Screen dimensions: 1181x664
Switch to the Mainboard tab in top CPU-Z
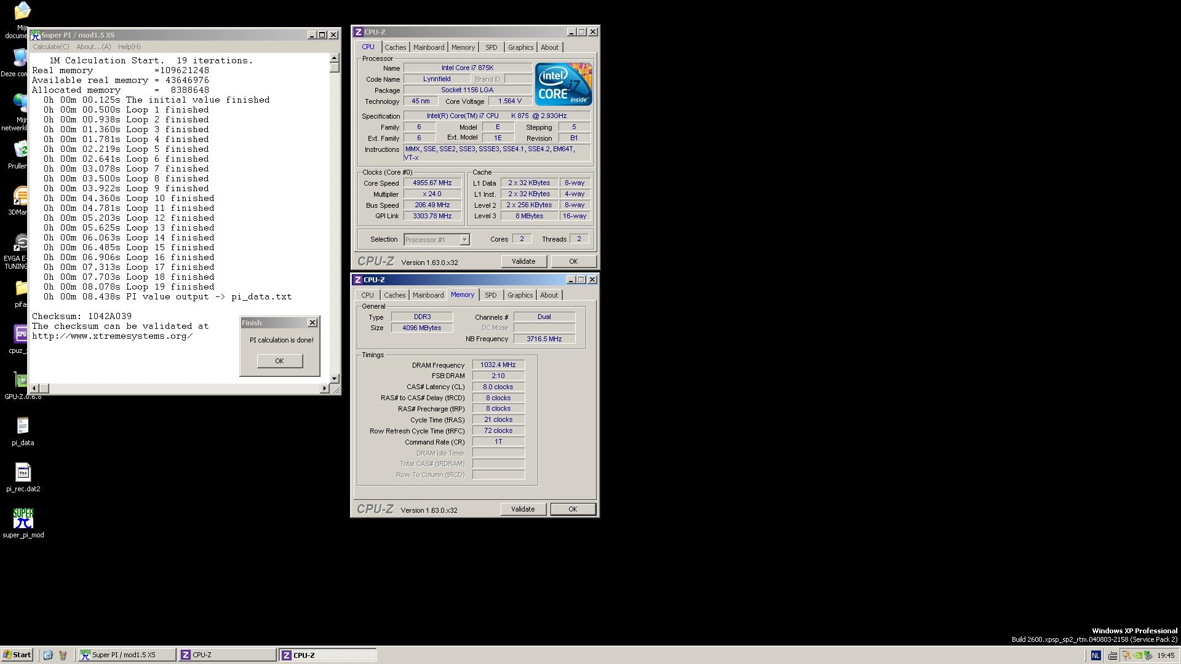pyautogui.click(x=428, y=47)
